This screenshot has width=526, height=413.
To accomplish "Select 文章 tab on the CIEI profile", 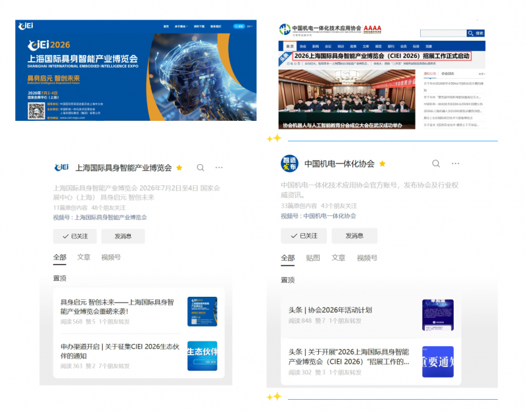I will point(84,257).
